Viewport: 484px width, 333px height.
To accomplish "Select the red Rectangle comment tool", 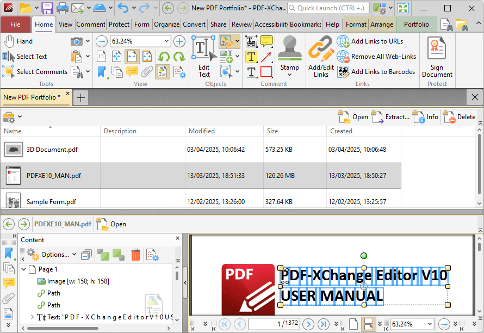I will (266, 72).
